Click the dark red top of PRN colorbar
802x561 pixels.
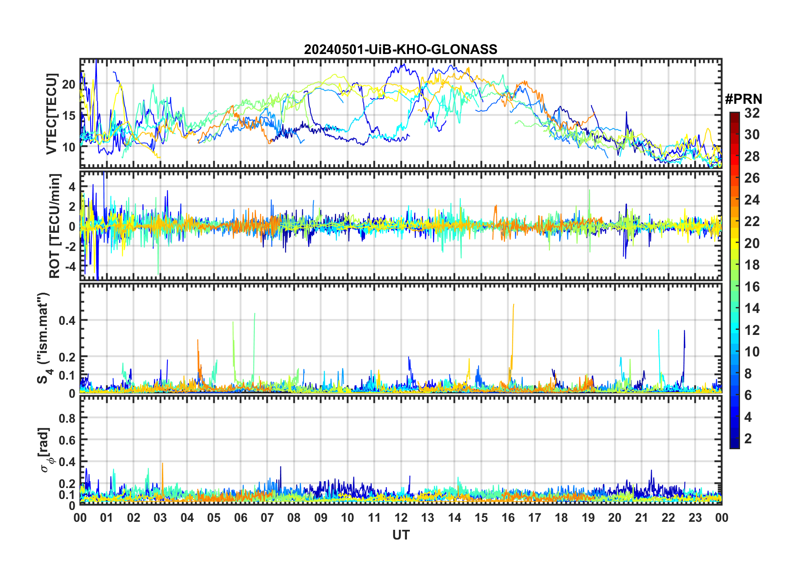[734, 115]
